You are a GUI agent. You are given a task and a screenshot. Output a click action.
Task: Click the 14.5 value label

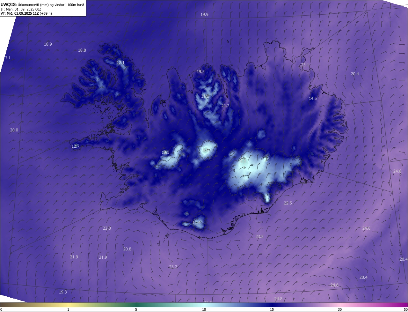coord(313,98)
